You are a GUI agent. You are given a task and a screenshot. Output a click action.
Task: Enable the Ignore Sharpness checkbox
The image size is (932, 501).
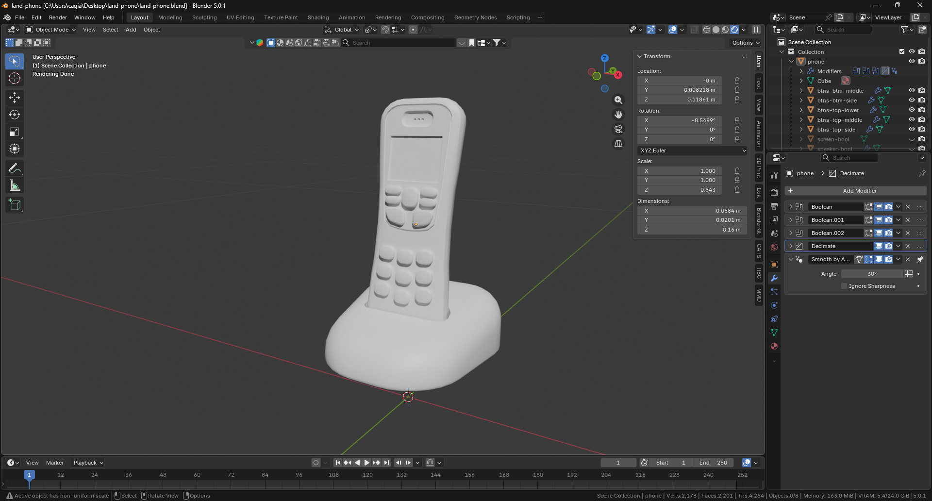pos(844,286)
